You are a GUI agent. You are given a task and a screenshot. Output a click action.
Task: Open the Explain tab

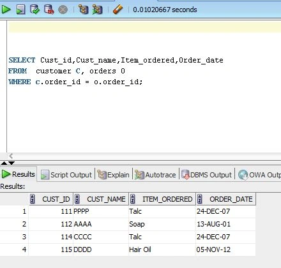pos(113,175)
